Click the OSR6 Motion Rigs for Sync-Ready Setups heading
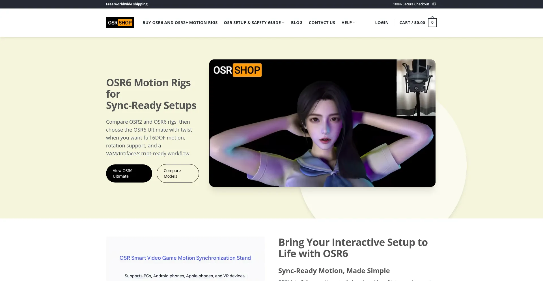 pos(151,94)
